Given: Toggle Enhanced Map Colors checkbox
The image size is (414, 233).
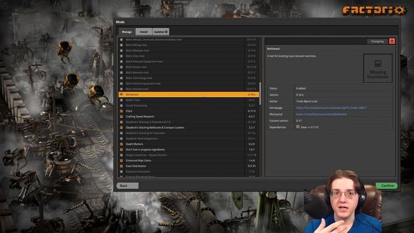Looking at the screenshot, I should coord(122,161).
